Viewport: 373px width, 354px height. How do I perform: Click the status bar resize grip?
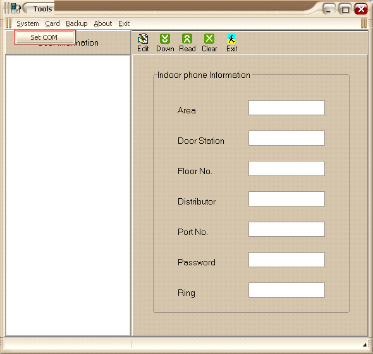pyautogui.click(x=364, y=345)
